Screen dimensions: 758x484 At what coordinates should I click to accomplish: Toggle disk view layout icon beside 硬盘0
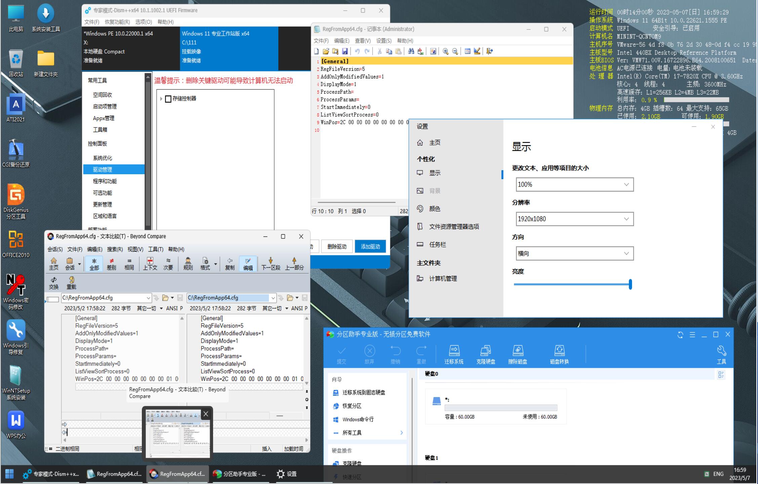[721, 375]
